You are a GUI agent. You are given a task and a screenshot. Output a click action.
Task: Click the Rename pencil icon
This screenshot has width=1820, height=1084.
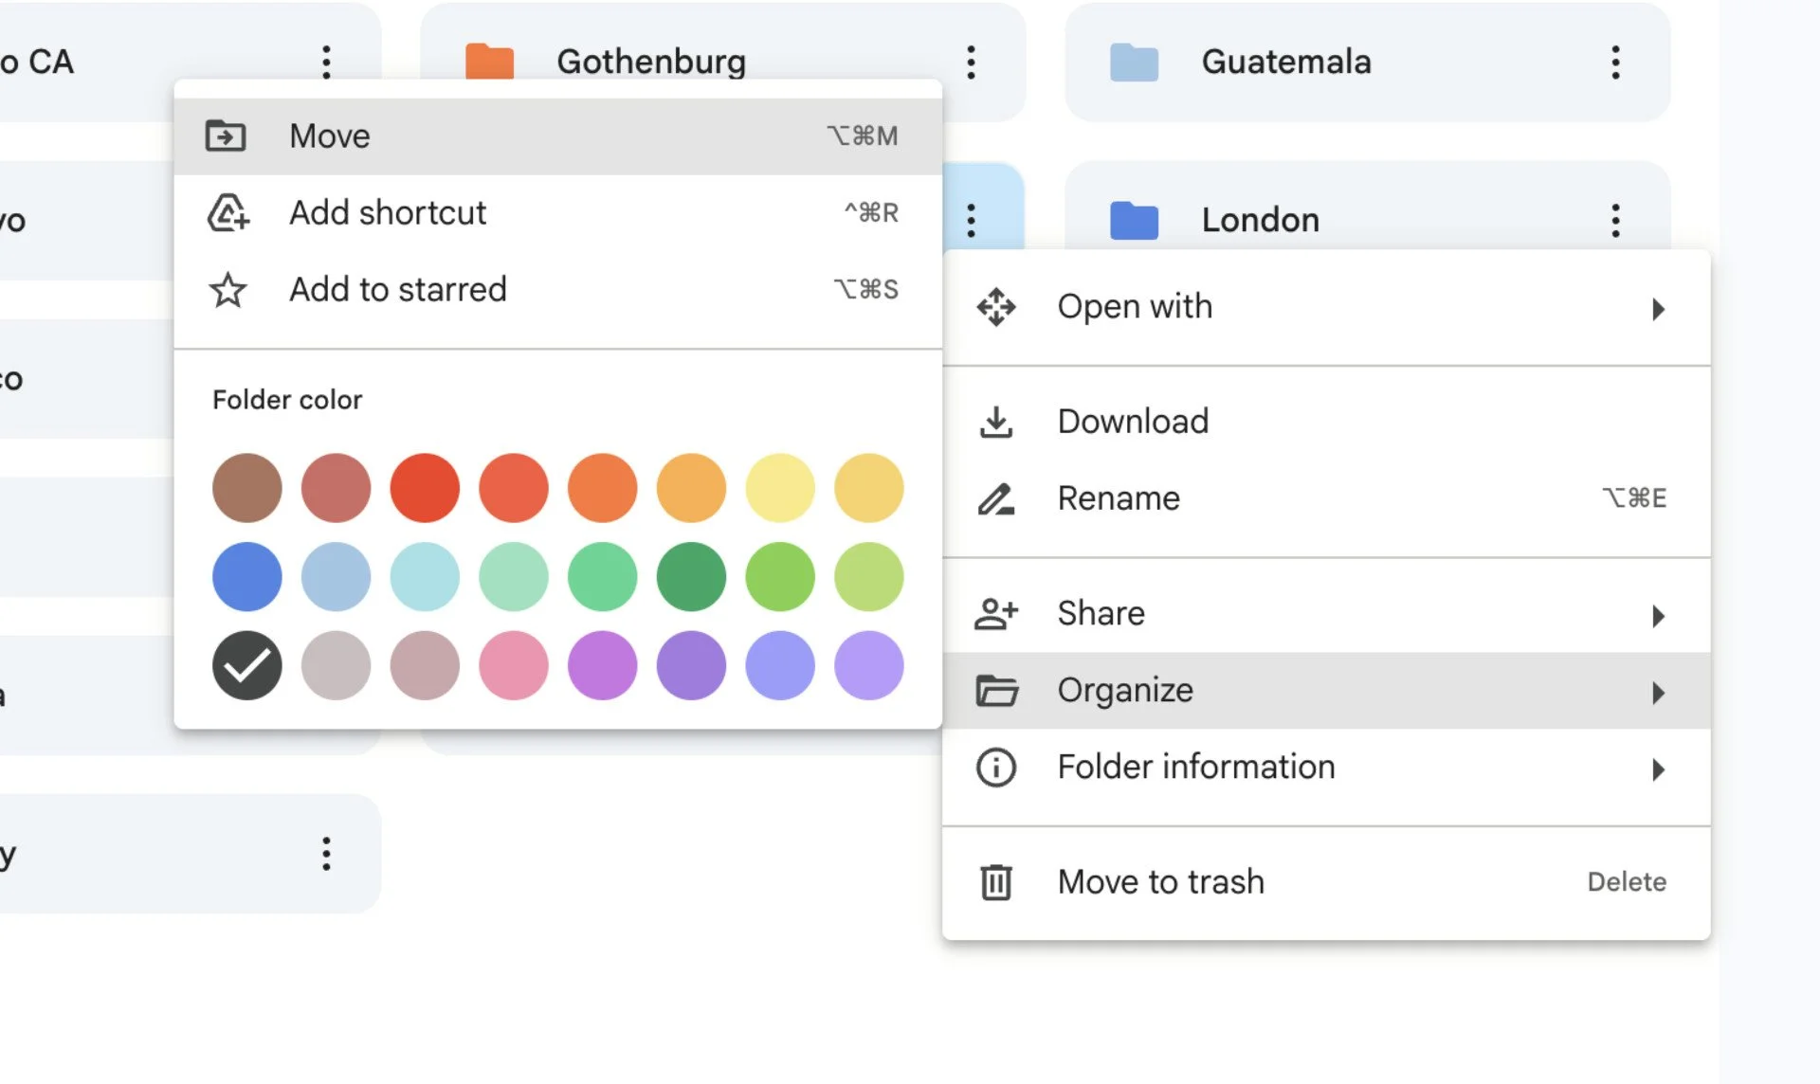[996, 498]
